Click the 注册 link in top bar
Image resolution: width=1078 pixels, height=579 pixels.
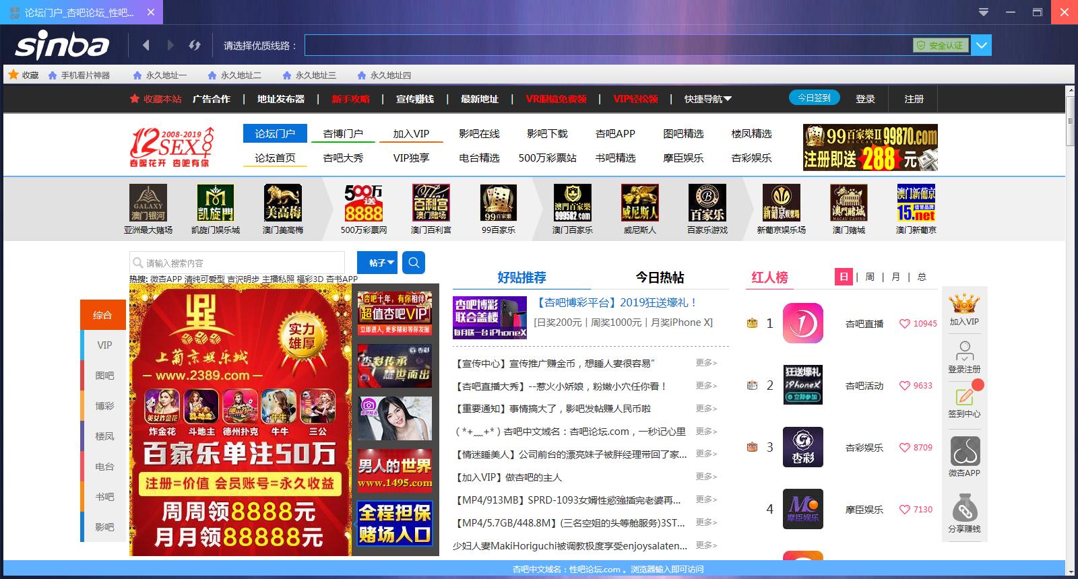(914, 99)
